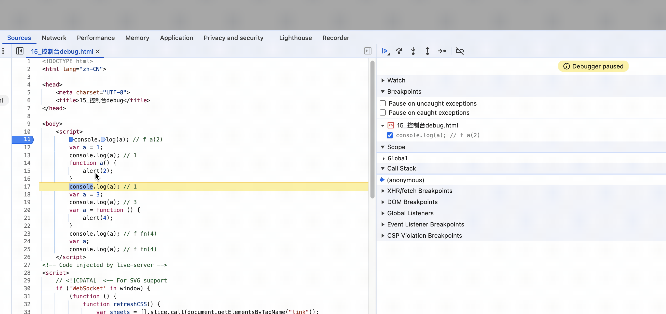This screenshot has width=666, height=314.
Task: Click Step over next function call
Action: click(x=399, y=51)
